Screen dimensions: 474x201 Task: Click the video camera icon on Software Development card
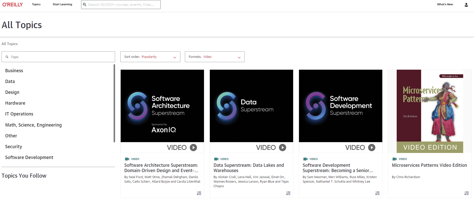point(305,159)
